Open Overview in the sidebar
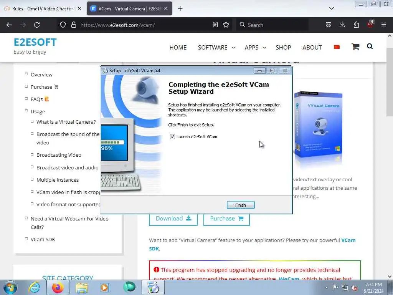The image size is (393, 295). click(41, 75)
